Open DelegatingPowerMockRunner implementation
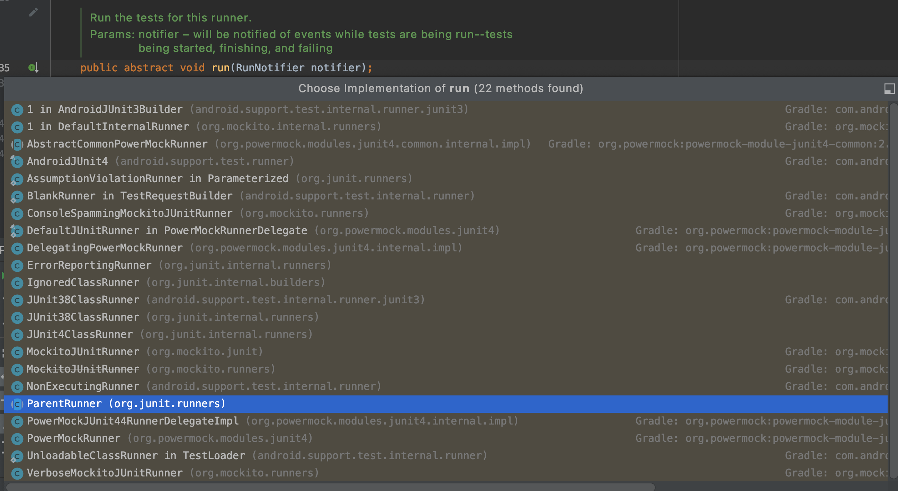 [105, 248]
